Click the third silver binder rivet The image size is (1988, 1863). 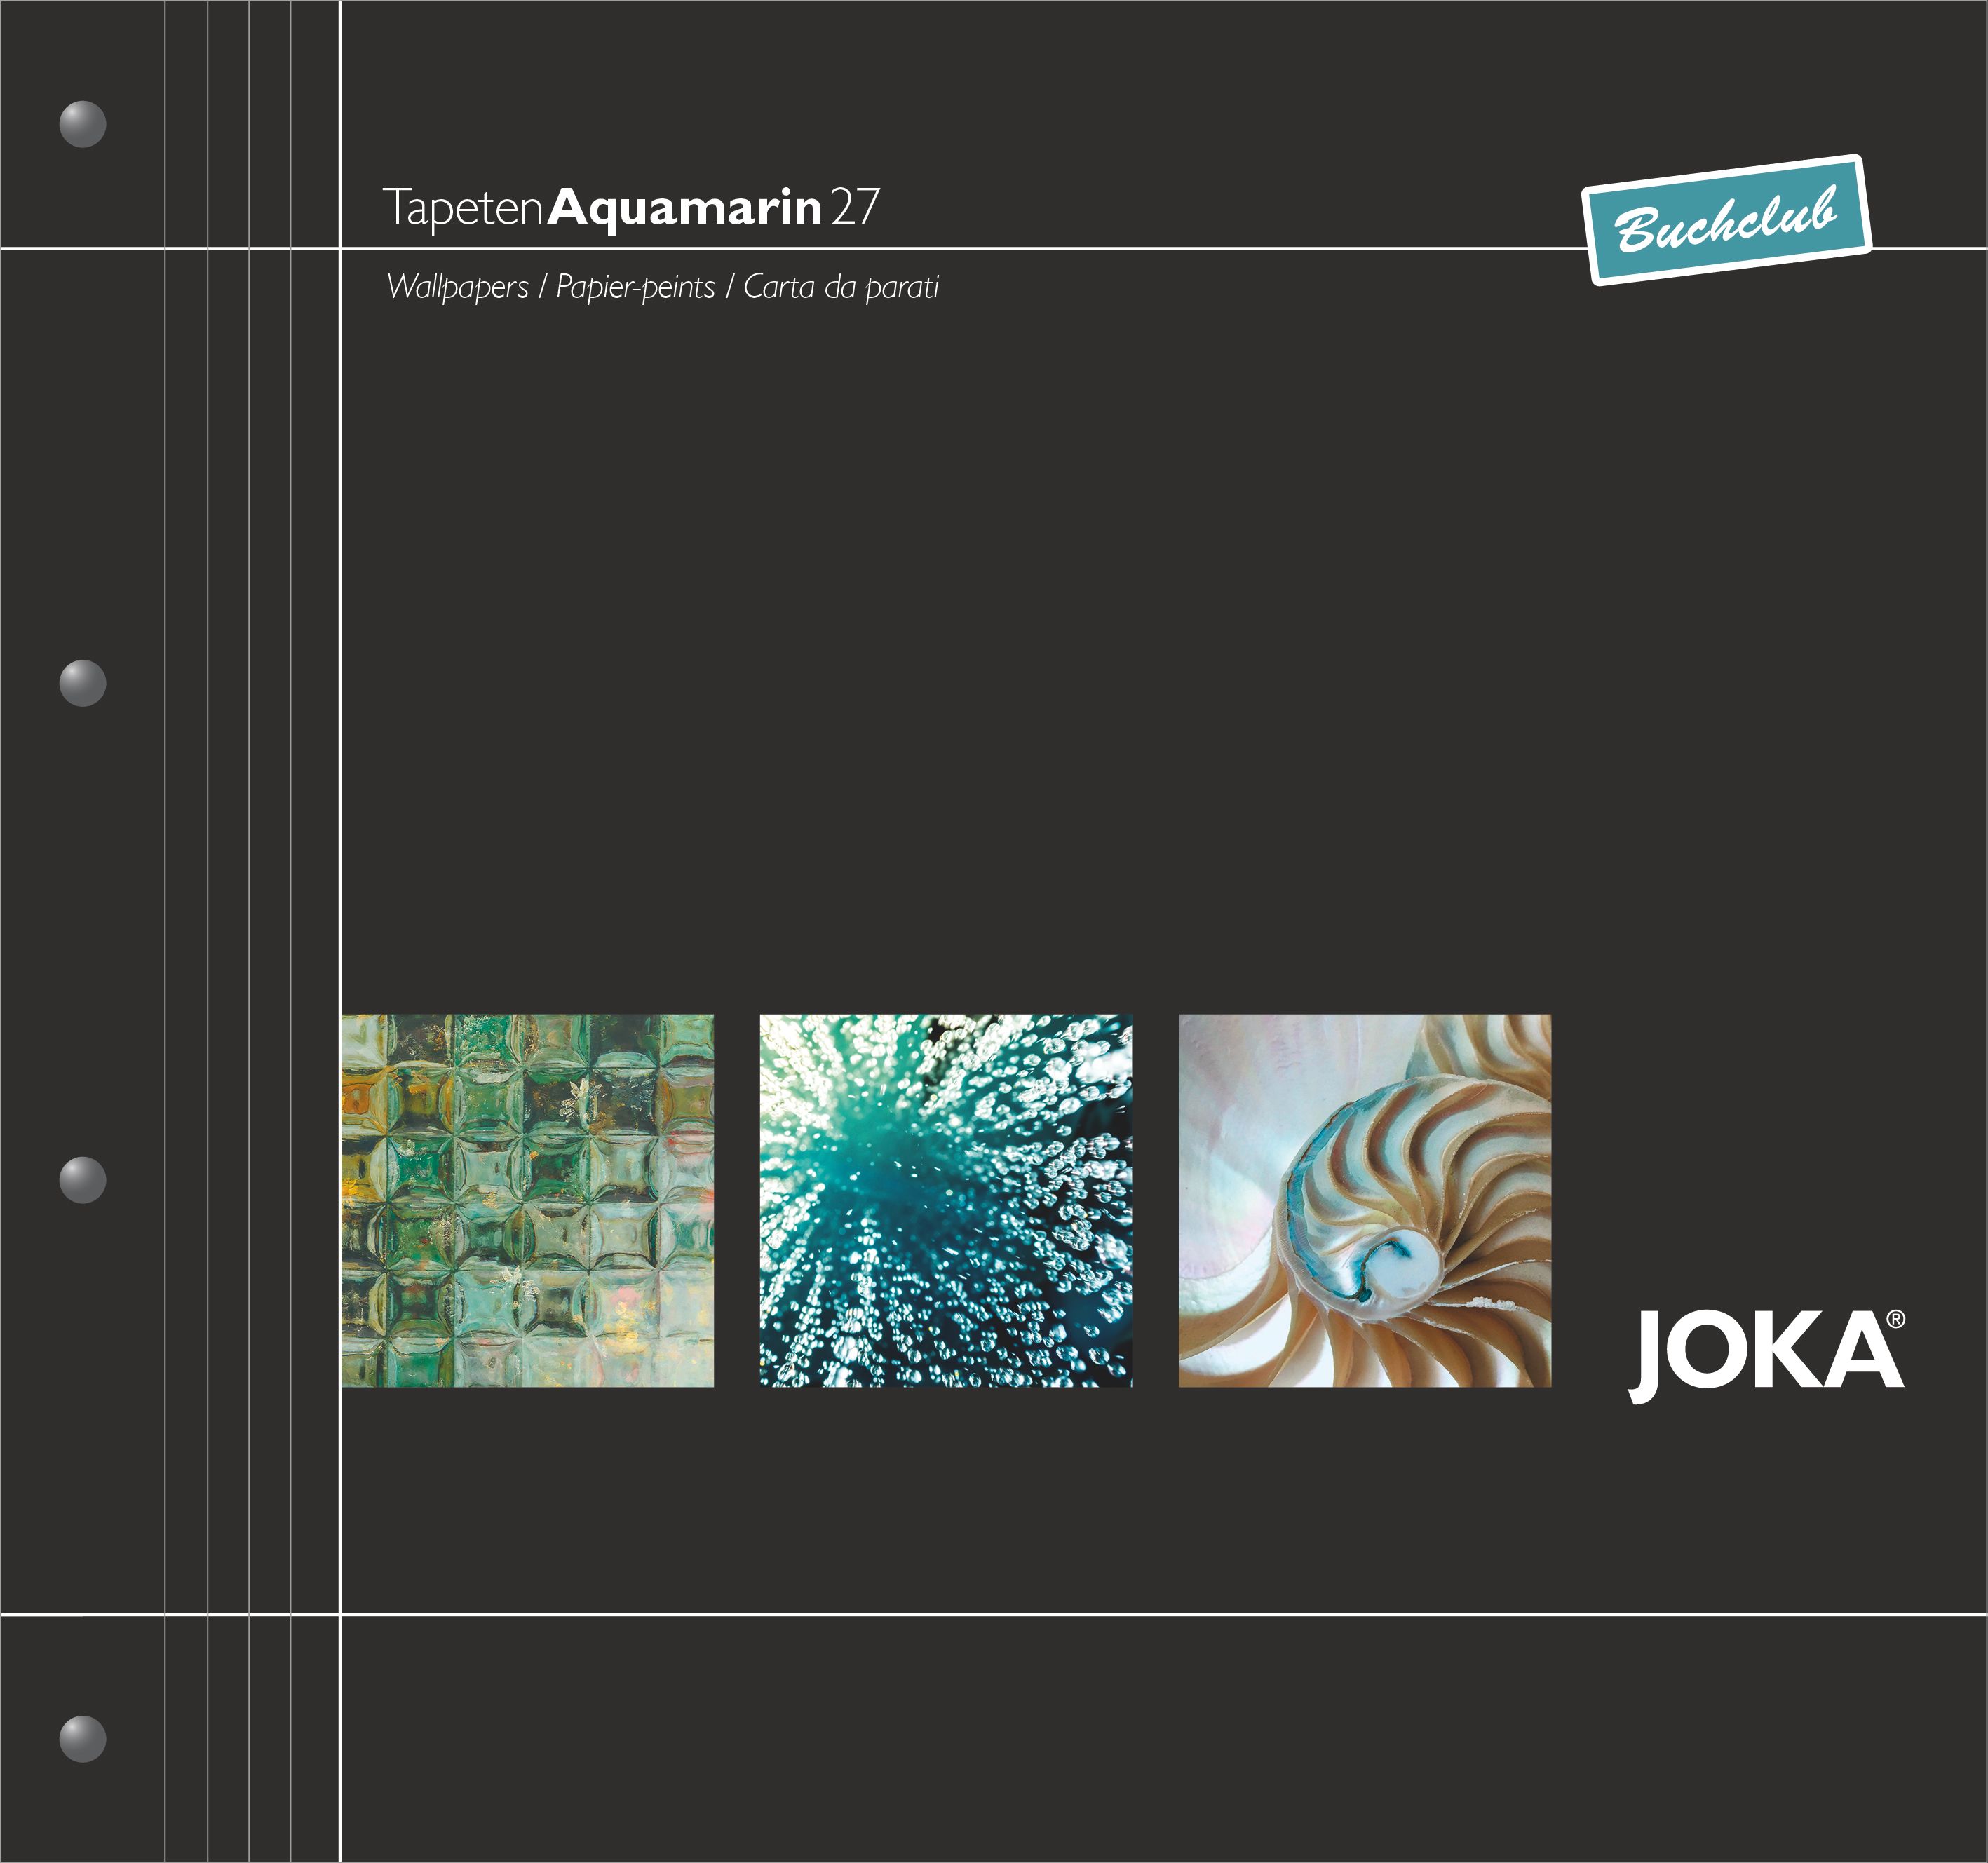pos(83,1180)
